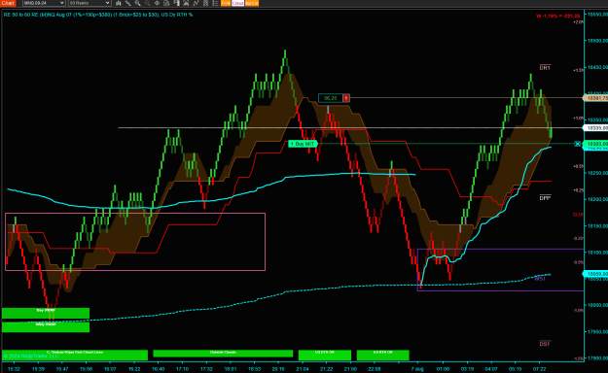Click the white 18335 price line marker

596,128
